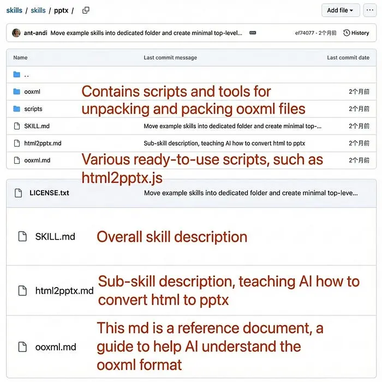The height and width of the screenshot is (382, 382).
Task: Open the ooxml folder name link
Action: point(33,92)
